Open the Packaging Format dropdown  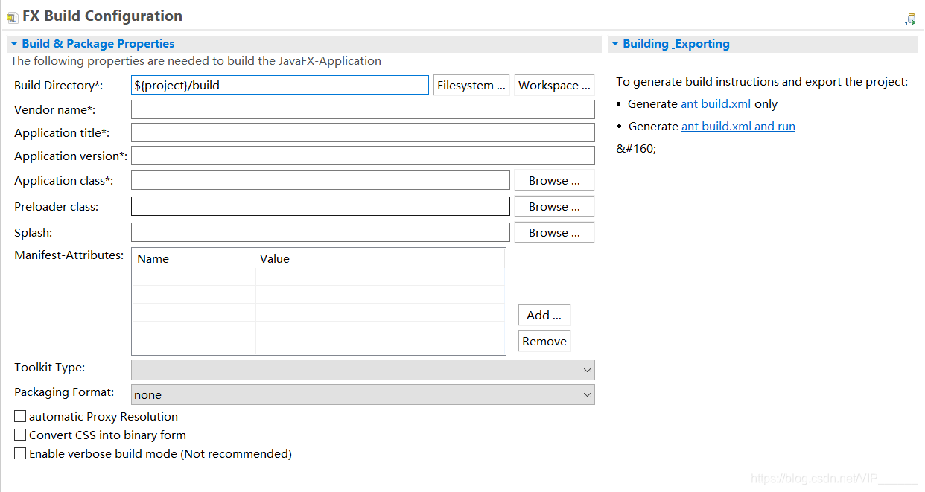coord(363,394)
